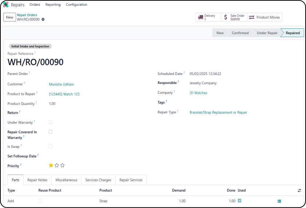Open the Reporting menu
306x208 pixels.
53,4
